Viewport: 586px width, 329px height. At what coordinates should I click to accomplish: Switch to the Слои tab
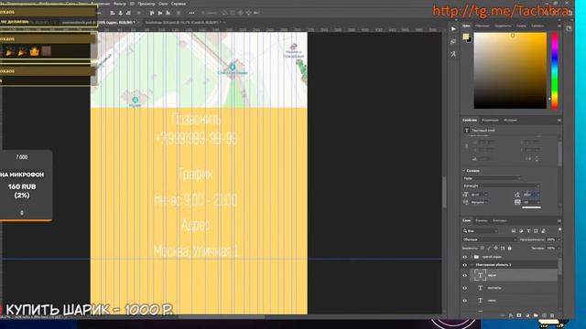[x=467, y=220]
